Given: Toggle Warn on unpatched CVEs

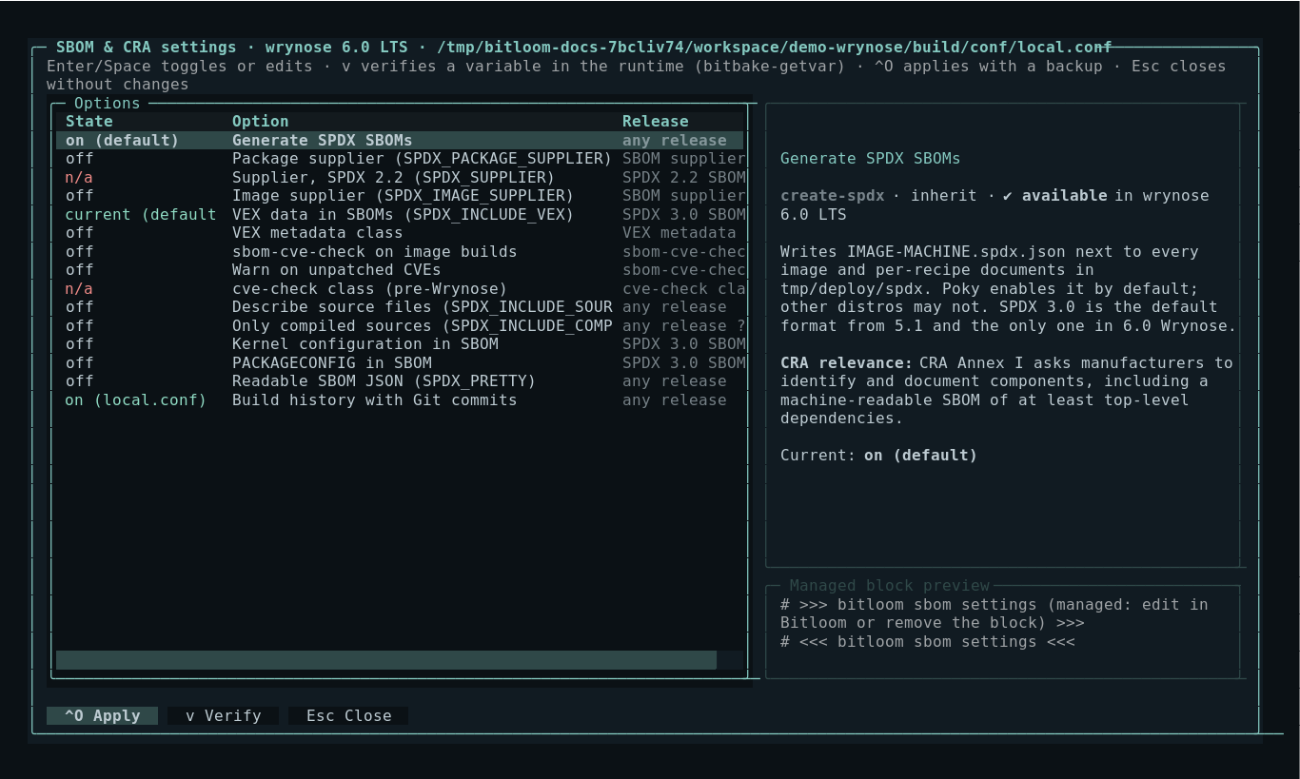Looking at the screenshot, I should (400, 270).
